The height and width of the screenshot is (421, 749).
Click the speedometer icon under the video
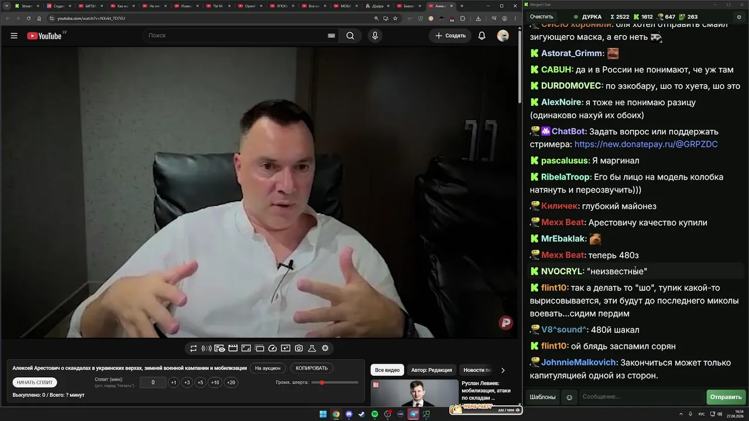click(272, 348)
